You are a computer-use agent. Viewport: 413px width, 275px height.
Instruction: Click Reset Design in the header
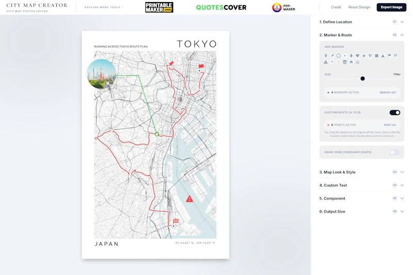tap(359, 7)
